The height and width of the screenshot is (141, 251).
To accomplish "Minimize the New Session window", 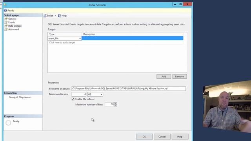I will pyautogui.click(x=175, y=4).
